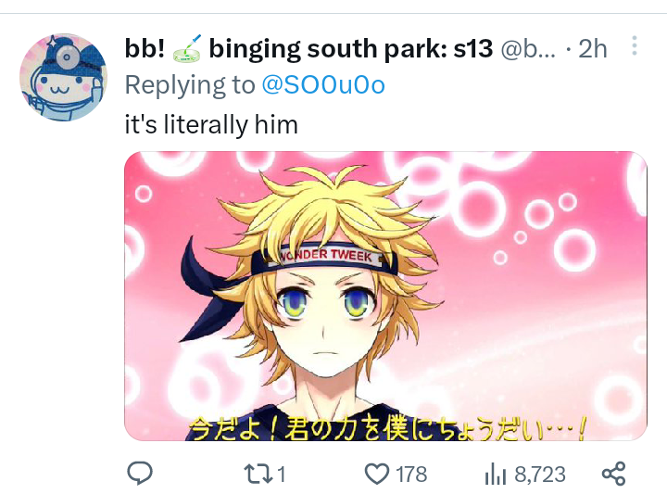Screen dimensions: 667x494
Task: Click the petri dish emoji in name
Action: point(187,49)
